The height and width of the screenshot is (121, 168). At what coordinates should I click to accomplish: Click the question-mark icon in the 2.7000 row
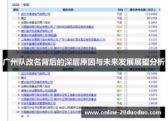pos(126,44)
